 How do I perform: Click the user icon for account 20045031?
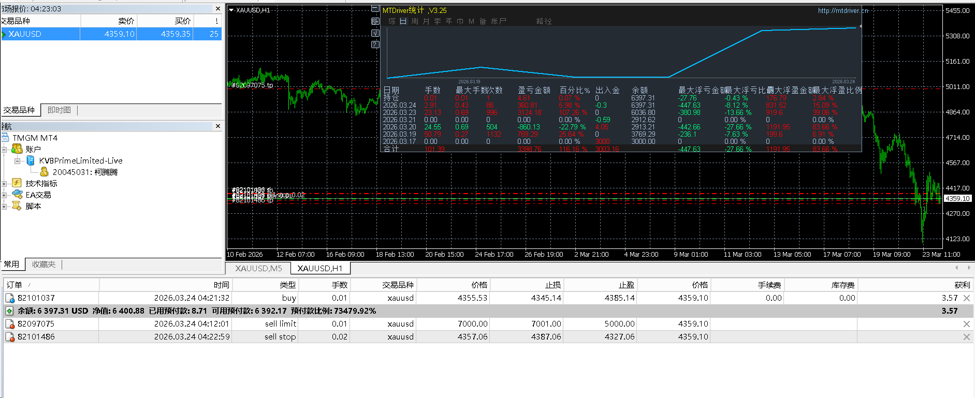44,172
